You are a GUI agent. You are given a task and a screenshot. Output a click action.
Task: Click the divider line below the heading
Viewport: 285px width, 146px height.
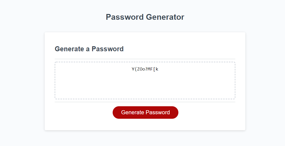(145, 58)
